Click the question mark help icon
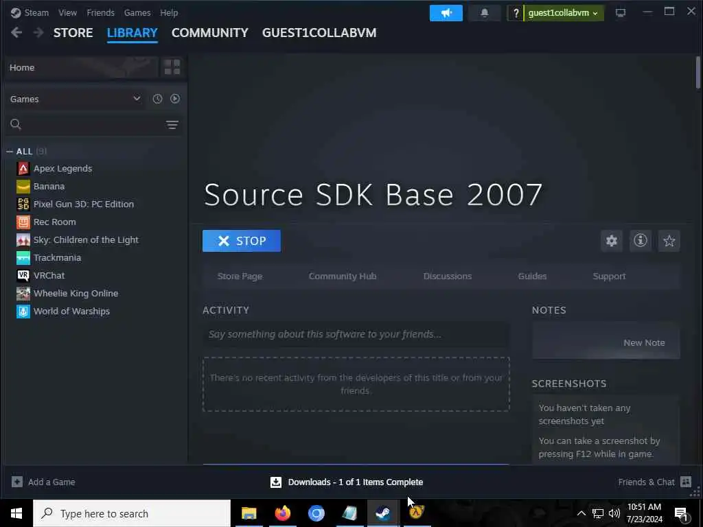703x527 pixels. coord(516,13)
